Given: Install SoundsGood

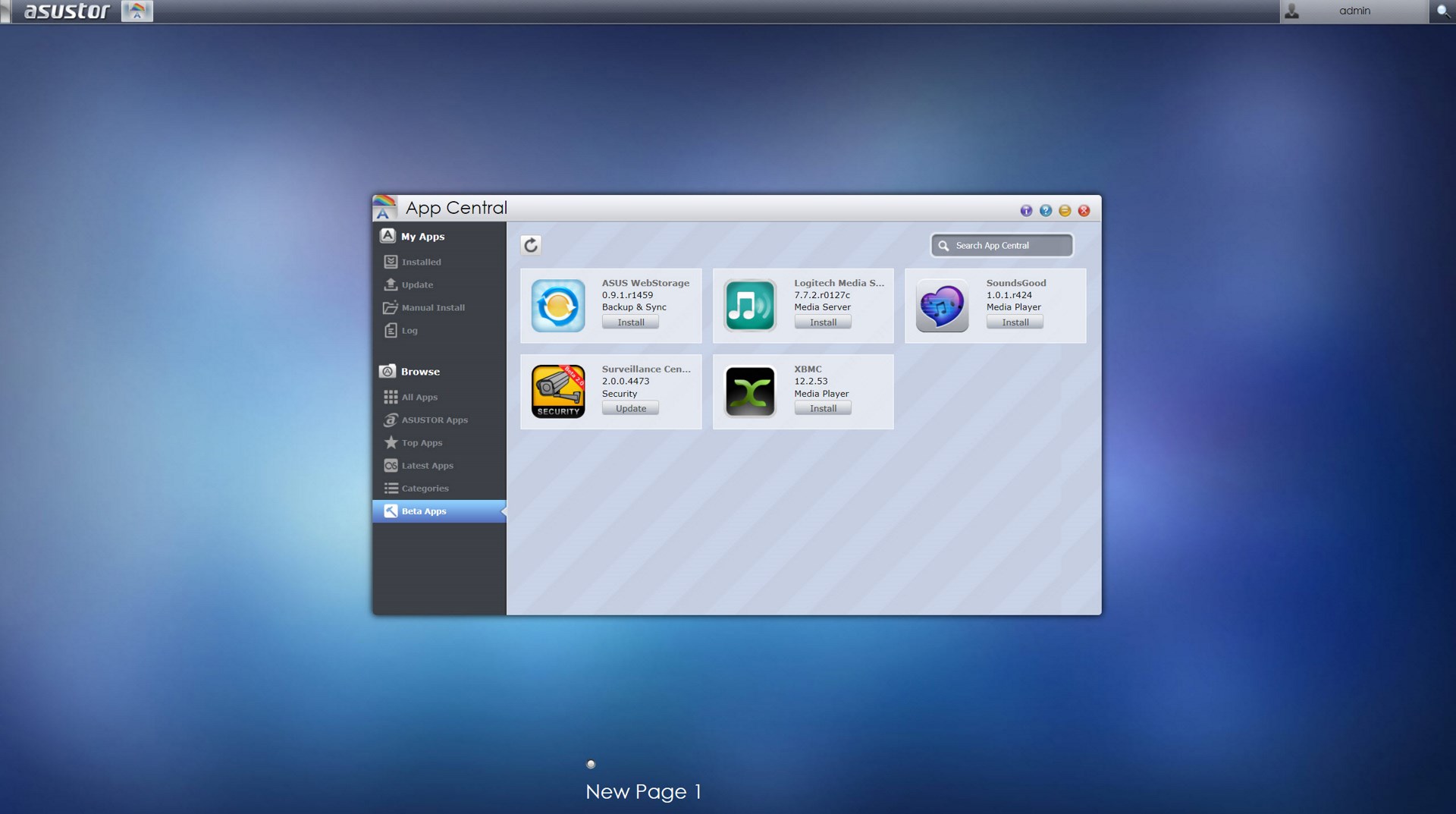Looking at the screenshot, I should point(1015,322).
